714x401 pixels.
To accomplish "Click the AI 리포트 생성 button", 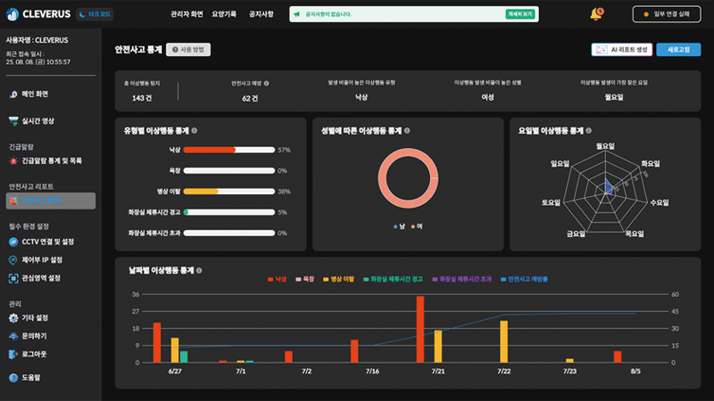I will coord(621,50).
